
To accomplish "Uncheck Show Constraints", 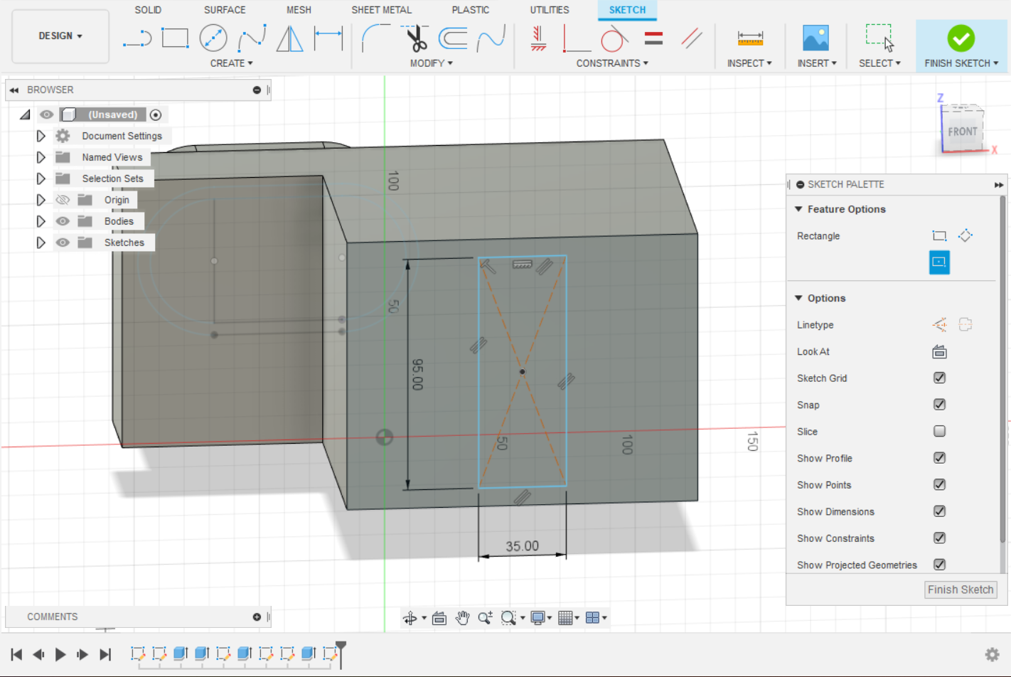I will [x=939, y=538].
